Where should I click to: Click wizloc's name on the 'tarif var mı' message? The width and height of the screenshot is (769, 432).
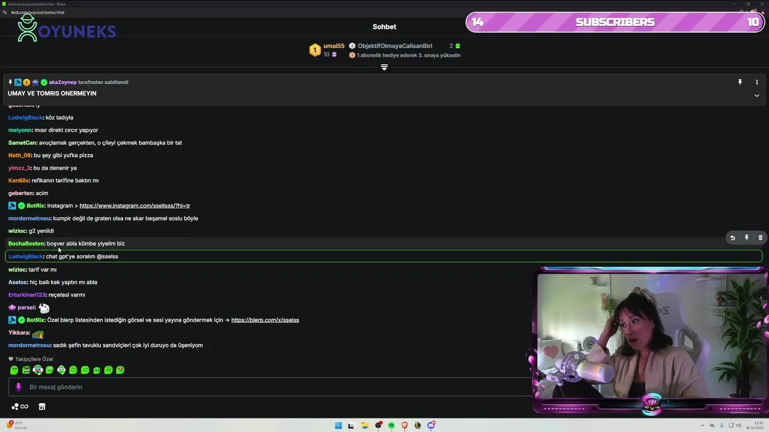[x=17, y=270]
